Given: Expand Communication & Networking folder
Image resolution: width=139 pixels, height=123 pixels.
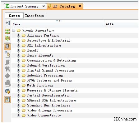Looking at the screenshot, I should click(x=19, y=60).
